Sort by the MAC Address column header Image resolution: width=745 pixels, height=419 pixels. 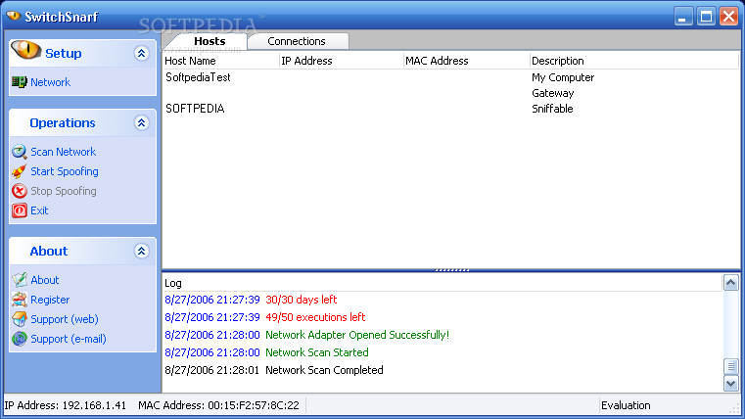[467, 61]
